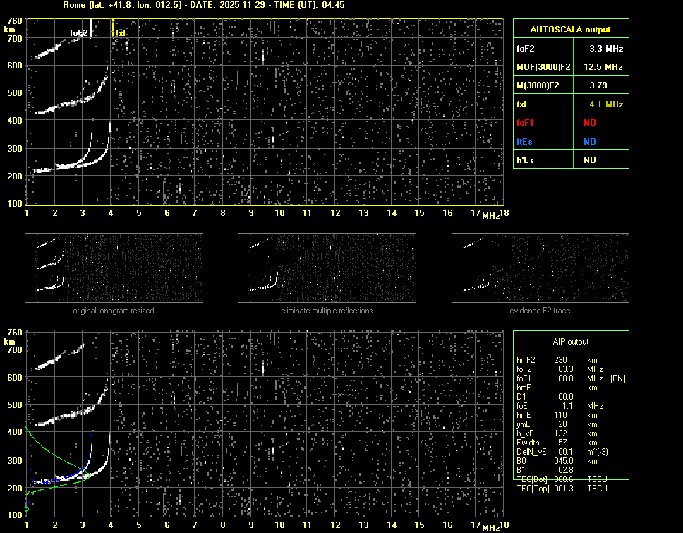
Task: Click the yellow fxI 4.1 MHz row
Action: pyautogui.click(x=570, y=104)
